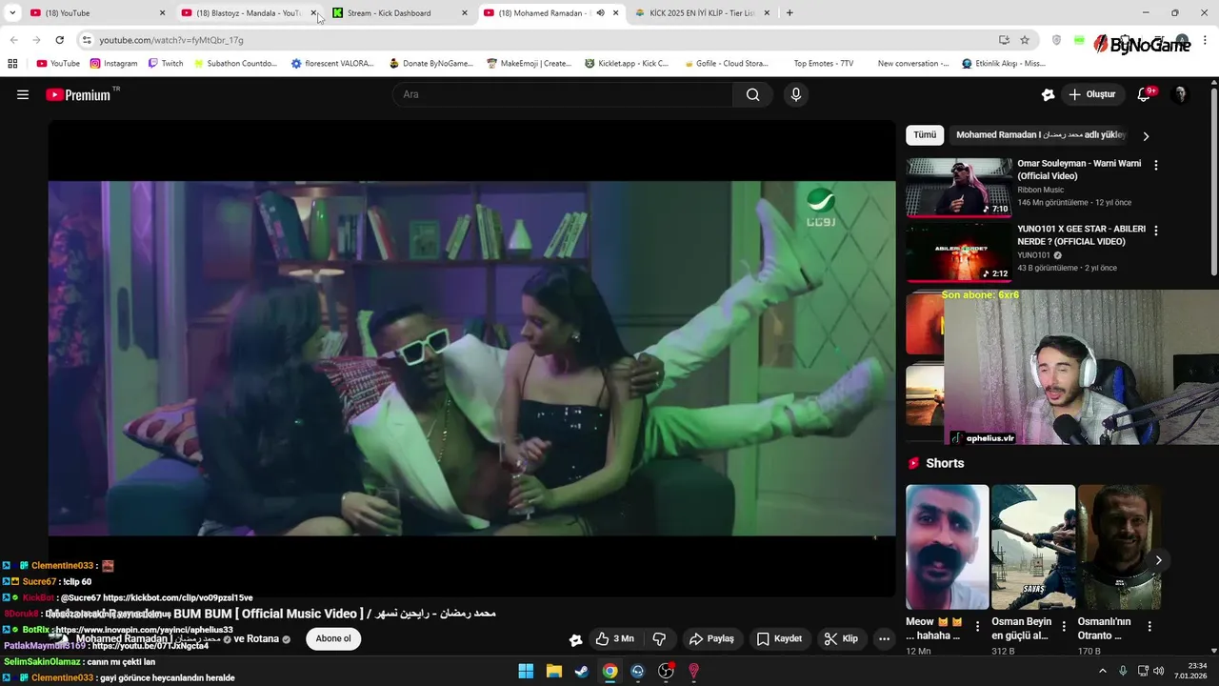Open MakeEmoji bookmark
Image resolution: width=1219 pixels, height=686 pixels.
coord(529,64)
